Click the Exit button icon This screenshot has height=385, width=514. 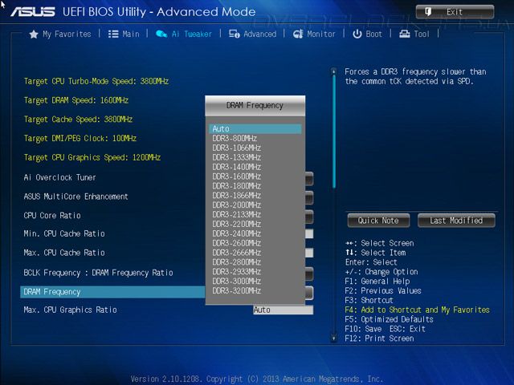tap(426, 12)
